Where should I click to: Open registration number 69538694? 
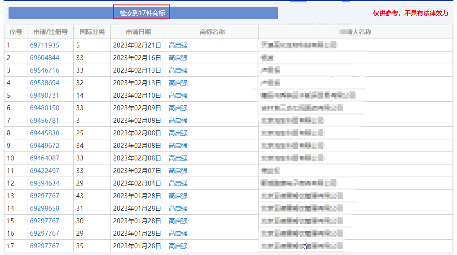click(x=44, y=82)
